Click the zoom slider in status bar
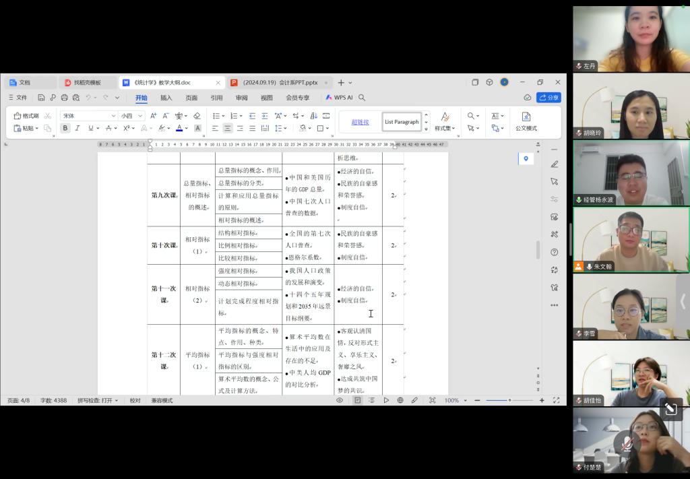Image resolution: width=690 pixels, height=479 pixels. click(509, 400)
